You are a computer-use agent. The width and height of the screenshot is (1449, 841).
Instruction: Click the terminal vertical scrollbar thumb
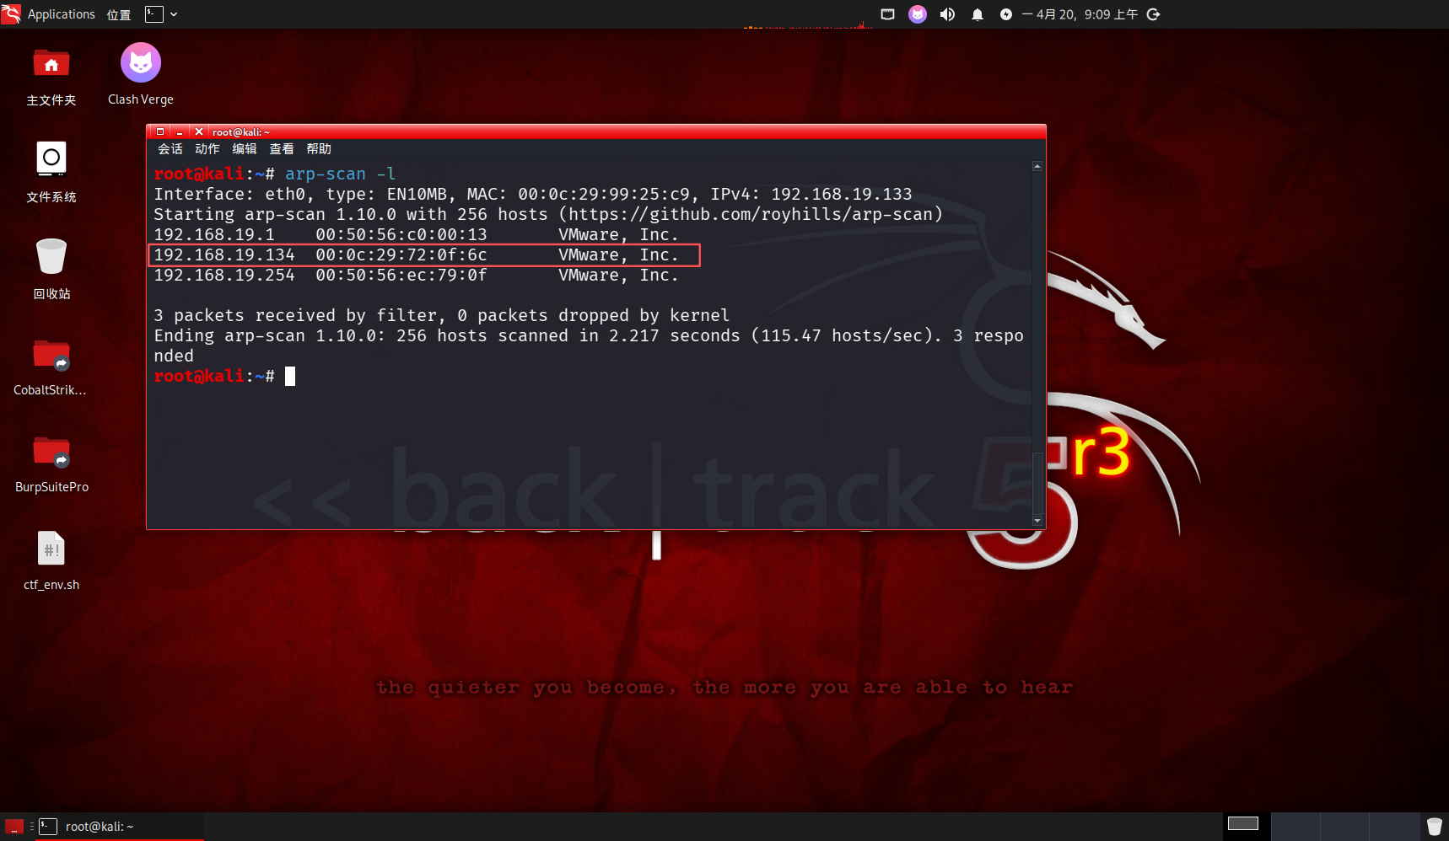click(x=1037, y=483)
